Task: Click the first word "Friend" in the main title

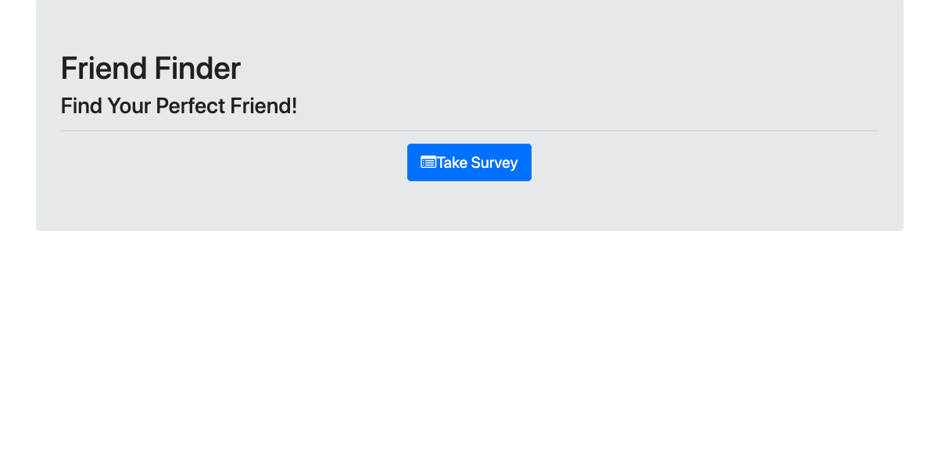Action: (104, 68)
